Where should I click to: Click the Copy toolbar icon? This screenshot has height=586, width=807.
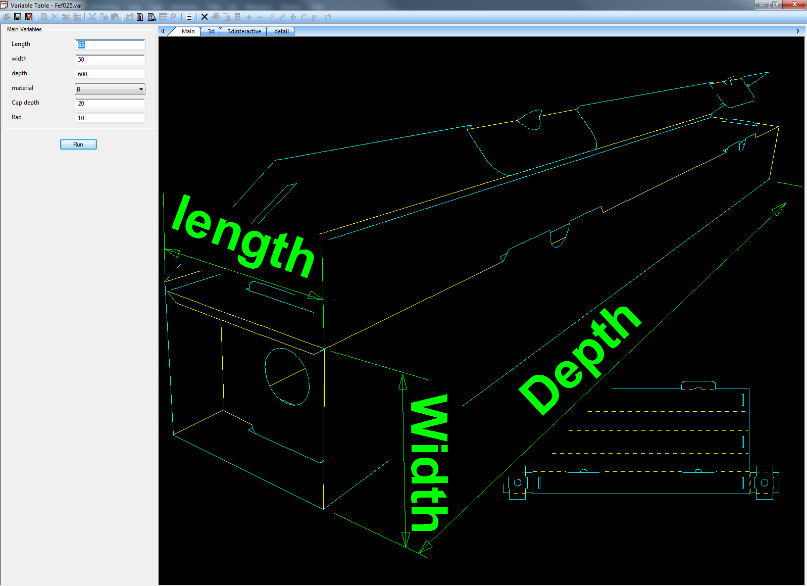point(104,17)
